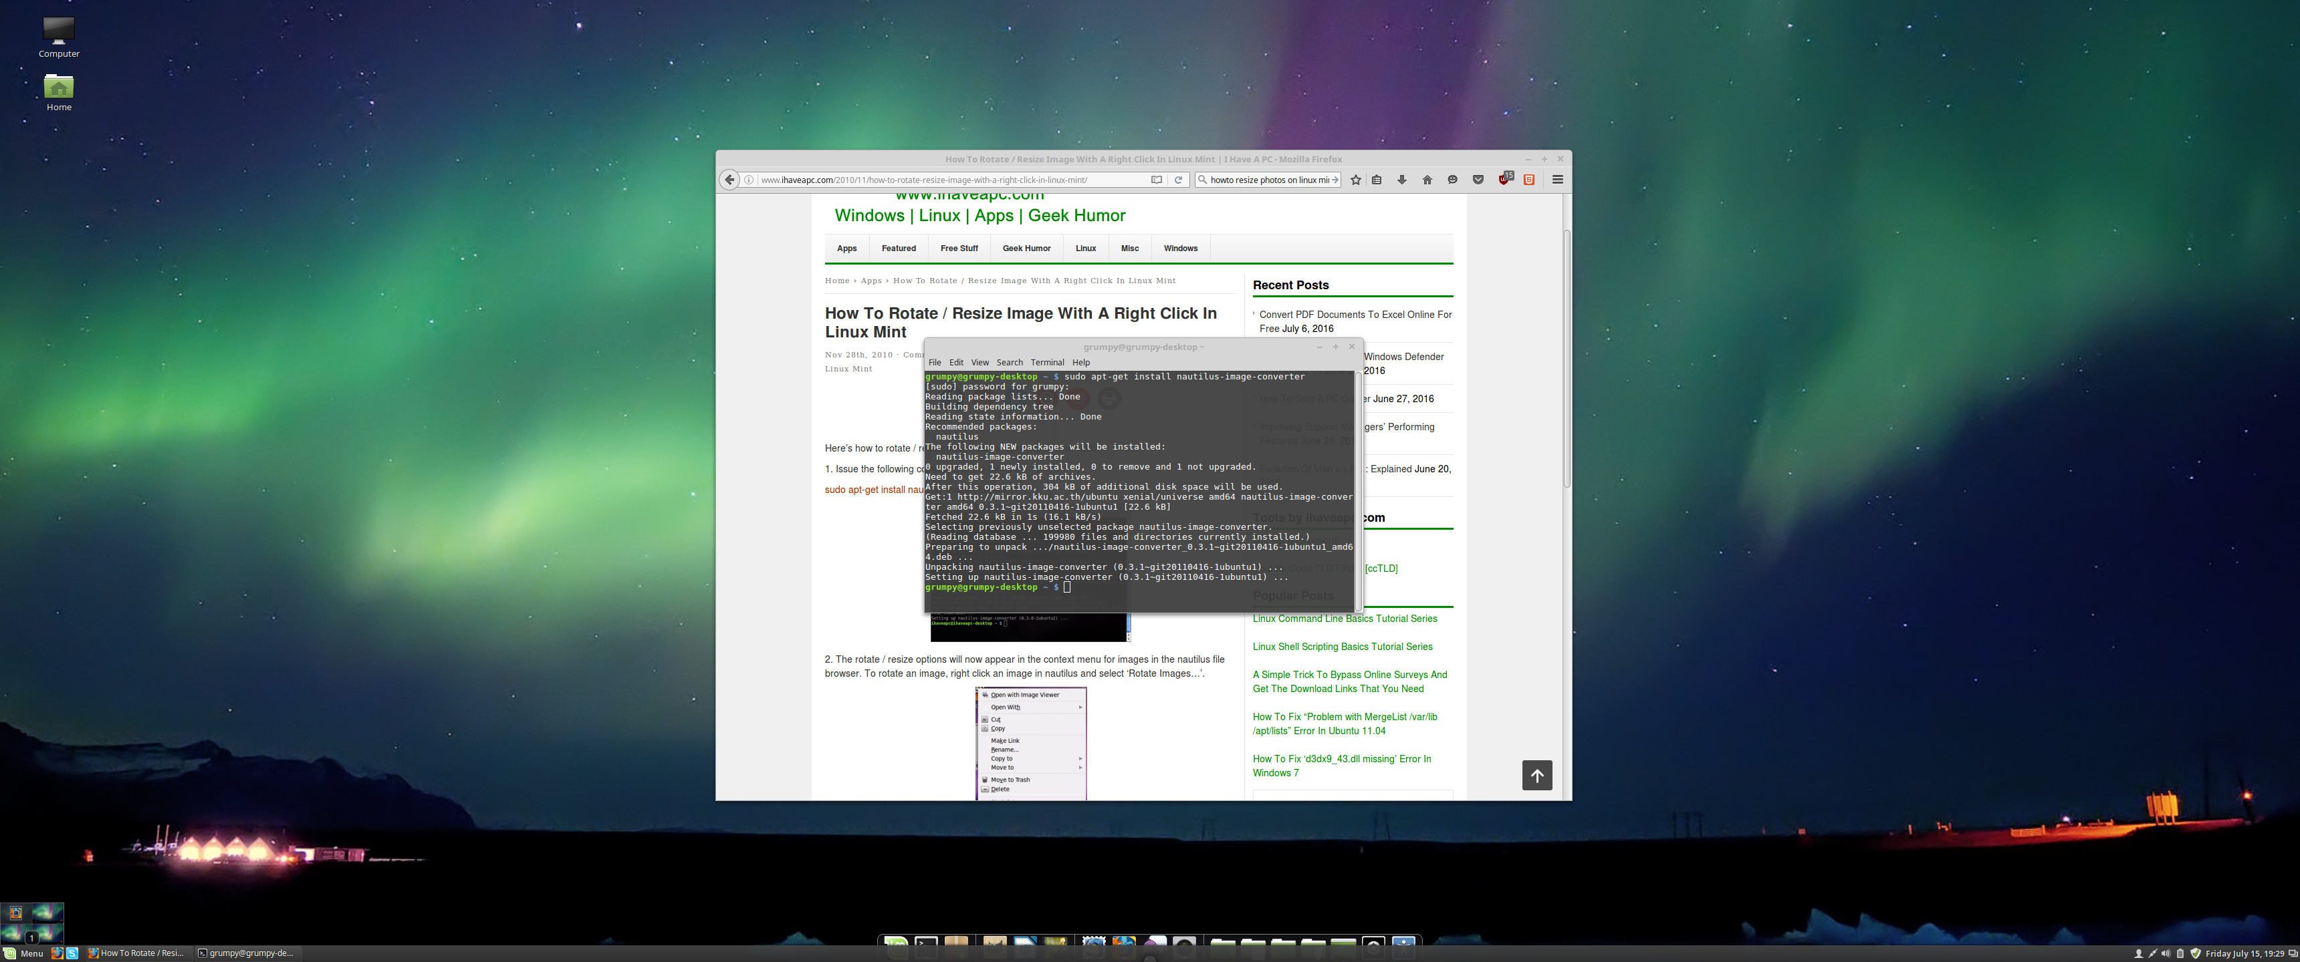Image resolution: width=2300 pixels, height=962 pixels.
Task: Open Edit menu in terminal window
Action: point(956,362)
